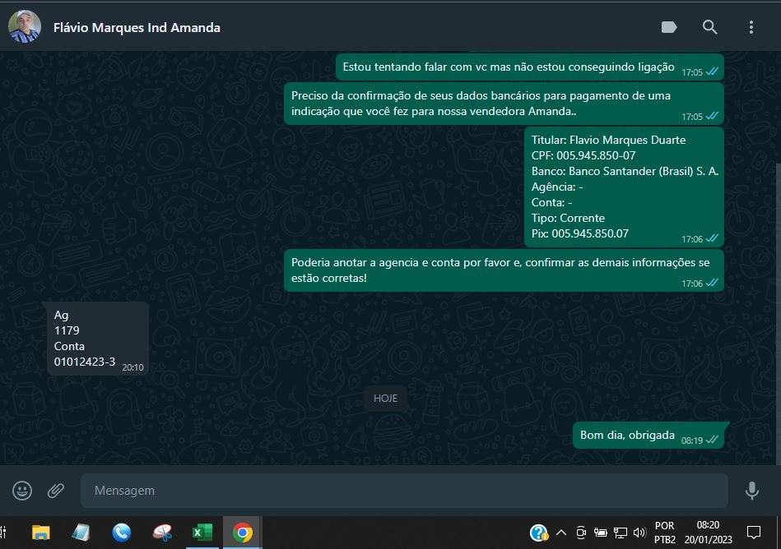Open File Explorer from the taskbar
The width and height of the screenshot is (781, 549).
click(40, 533)
